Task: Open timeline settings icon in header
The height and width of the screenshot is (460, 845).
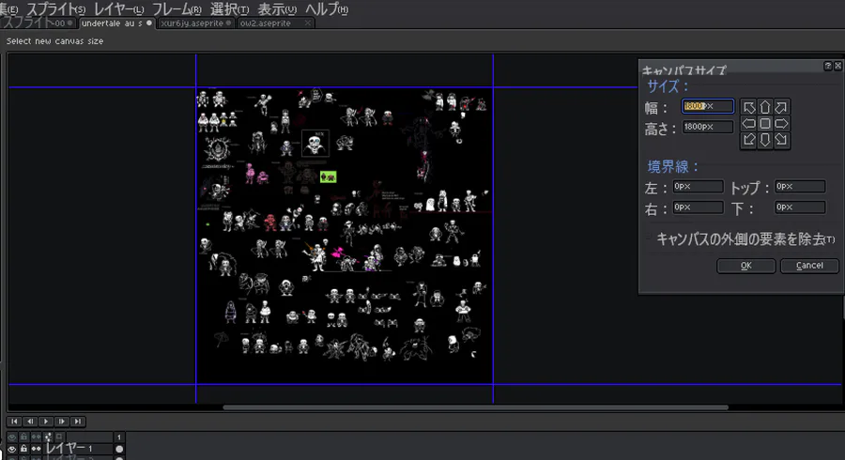Action: pos(48,437)
